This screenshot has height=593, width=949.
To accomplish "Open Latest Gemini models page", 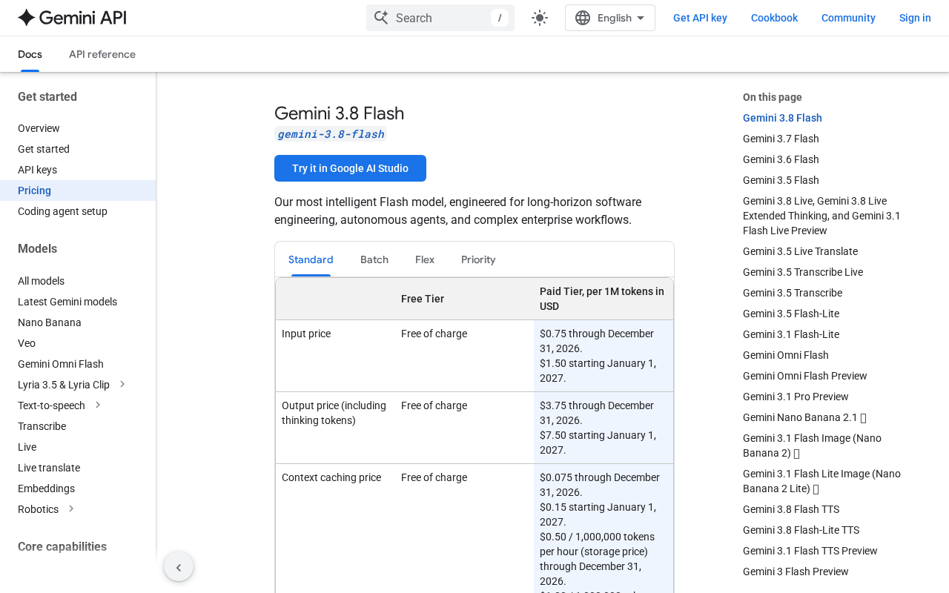I will (67, 302).
